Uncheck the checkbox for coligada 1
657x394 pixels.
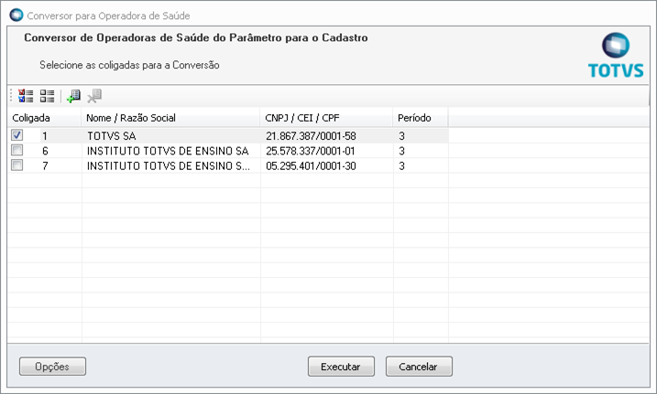tap(17, 135)
